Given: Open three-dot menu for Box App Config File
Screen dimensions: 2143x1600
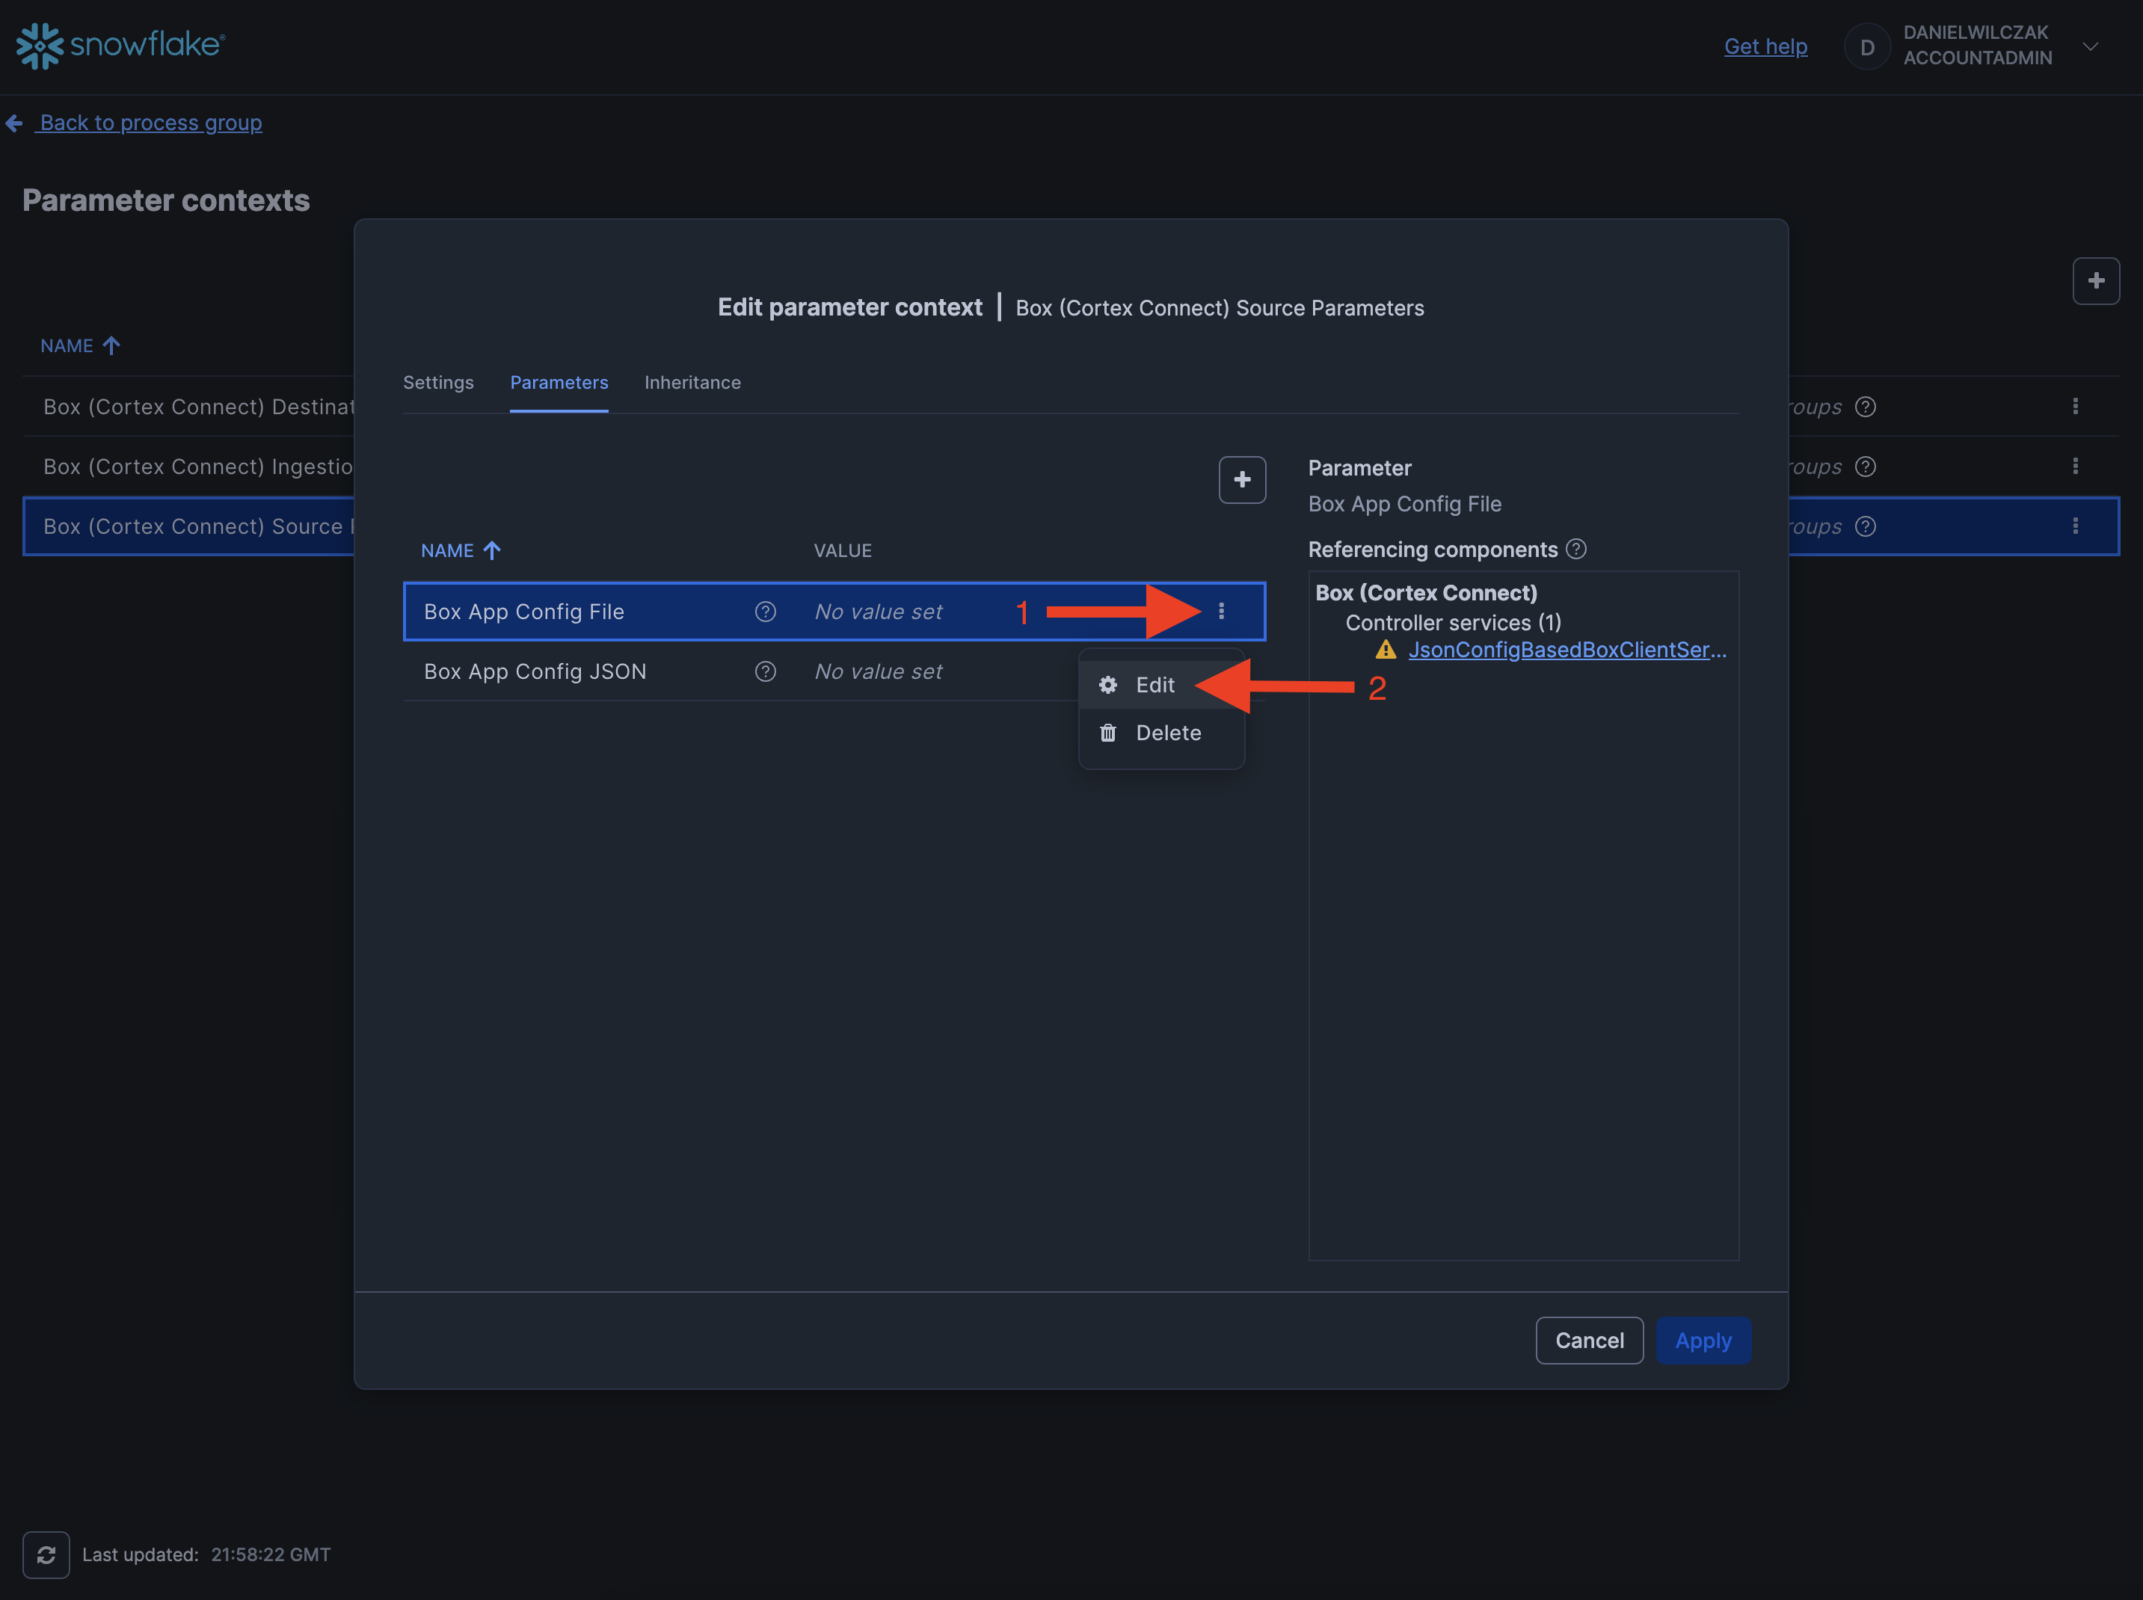Looking at the screenshot, I should (1221, 611).
